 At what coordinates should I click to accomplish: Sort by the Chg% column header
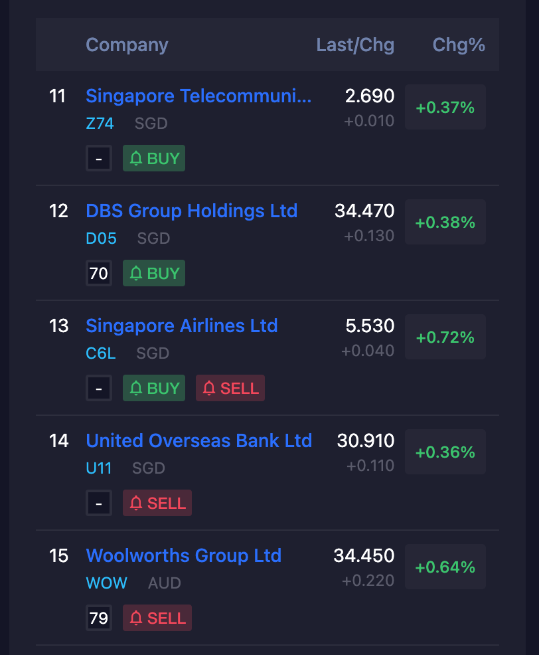(x=459, y=45)
